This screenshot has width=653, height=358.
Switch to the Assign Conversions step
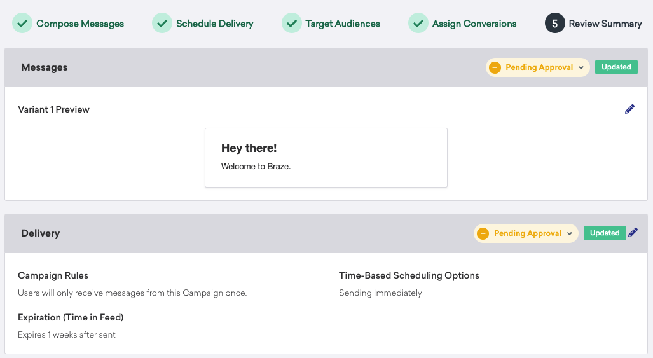point(474,24)
